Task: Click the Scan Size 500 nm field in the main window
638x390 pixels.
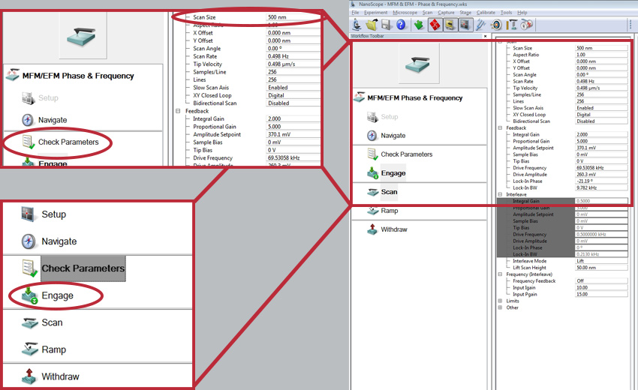Action: click(601, 48)
